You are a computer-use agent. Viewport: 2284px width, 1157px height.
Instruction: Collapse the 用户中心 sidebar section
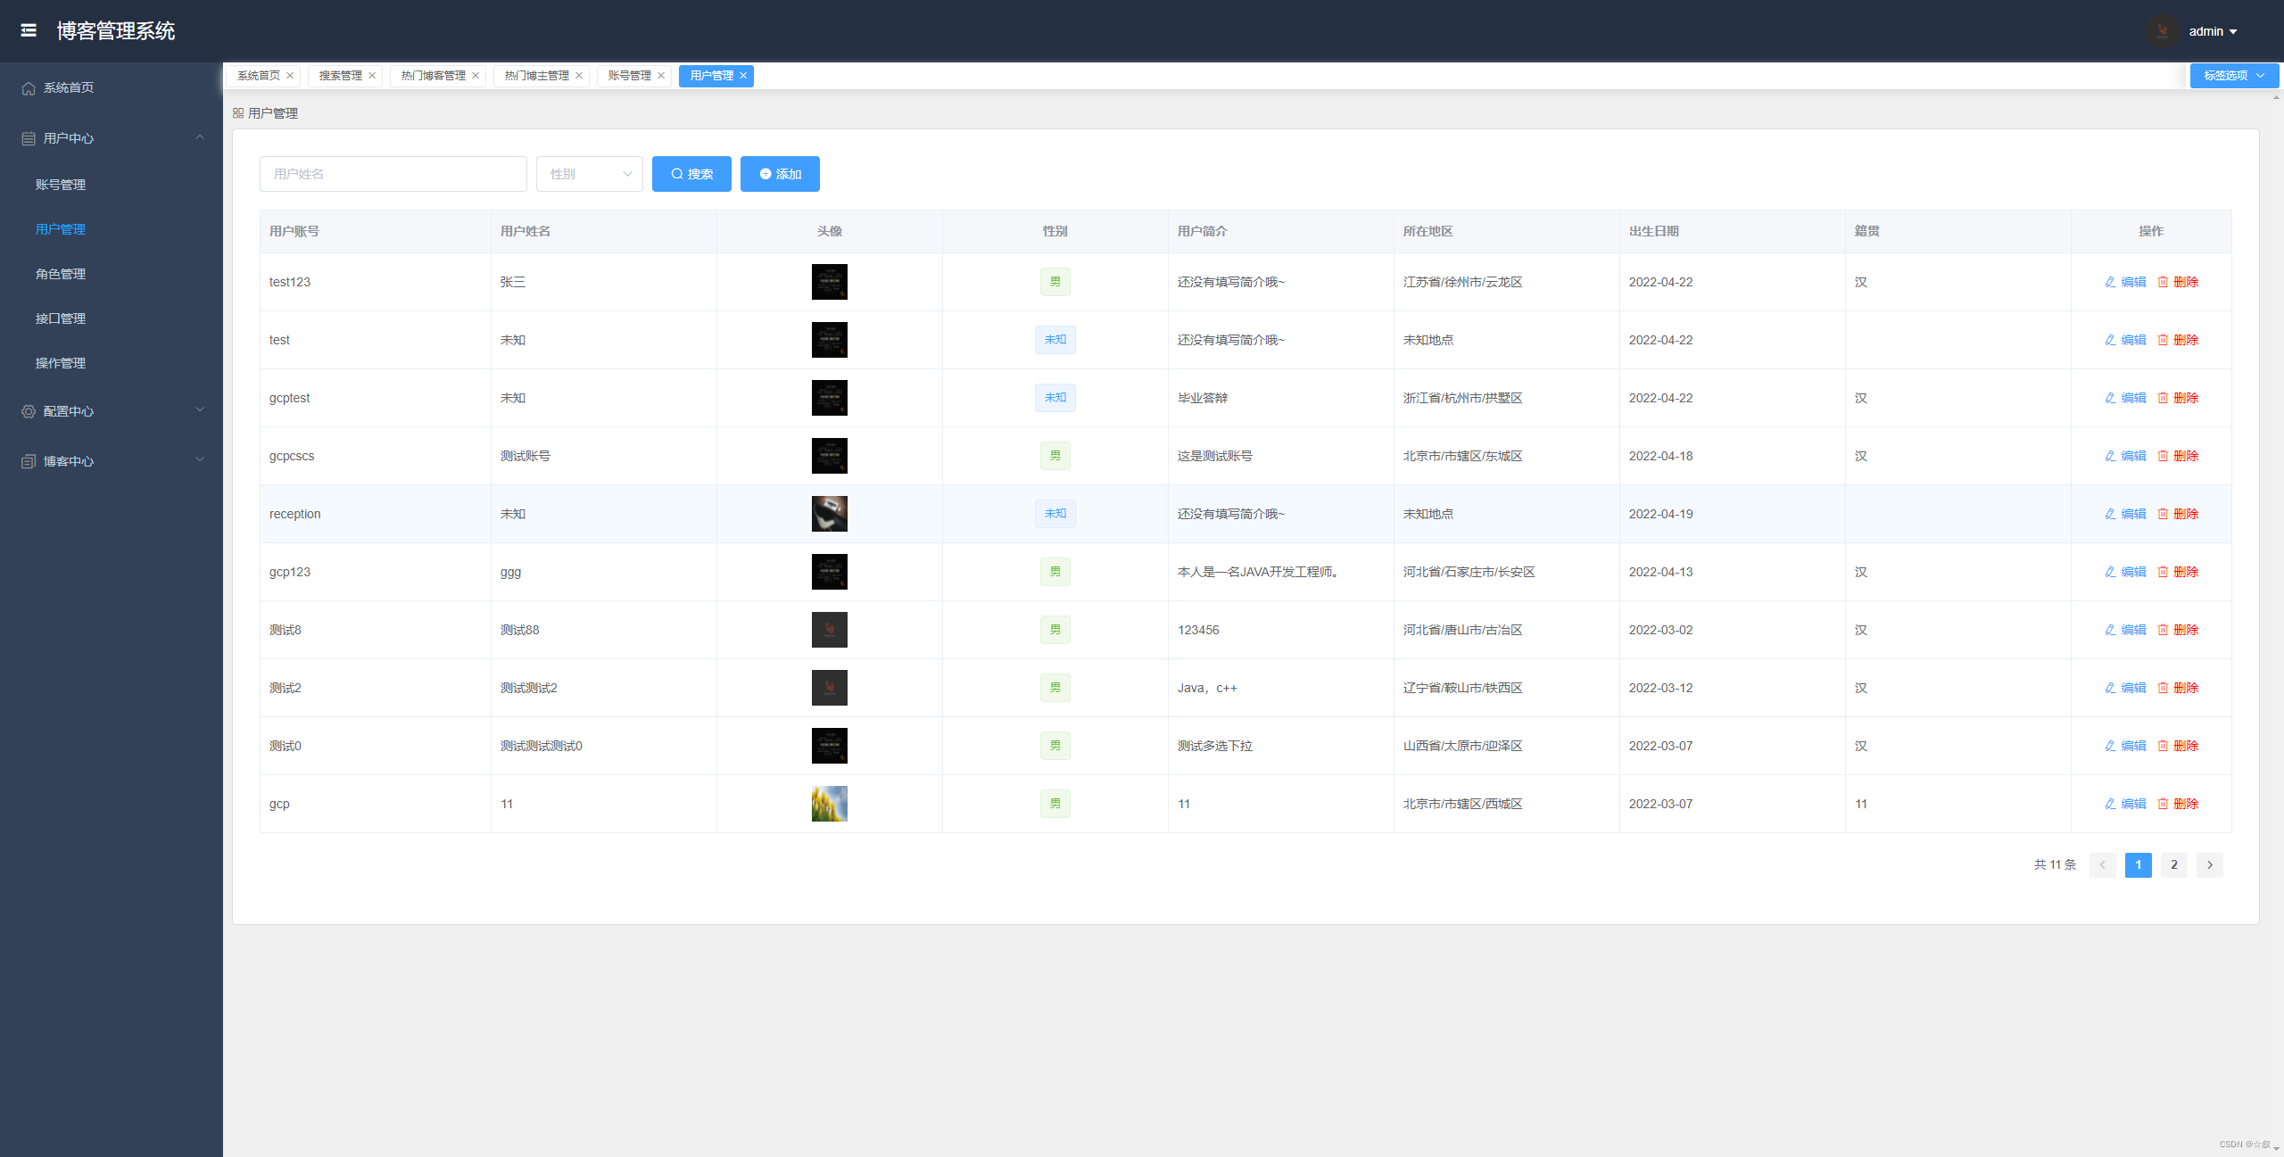click(x=200, y=137)
